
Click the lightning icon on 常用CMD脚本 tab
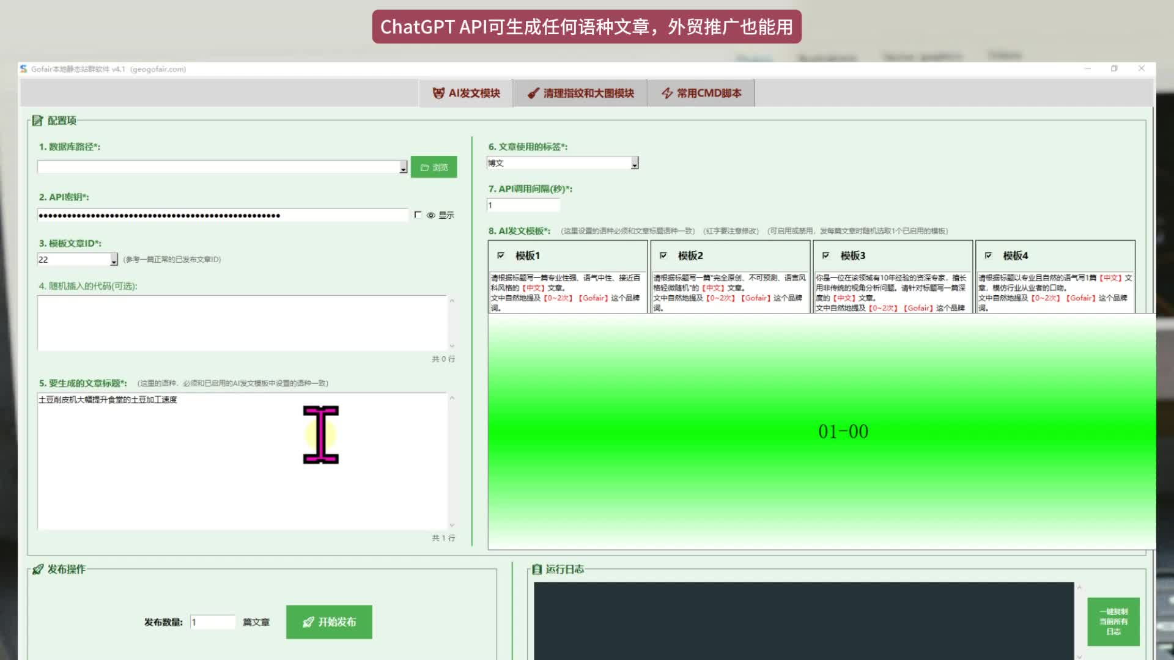pos(666,93)
